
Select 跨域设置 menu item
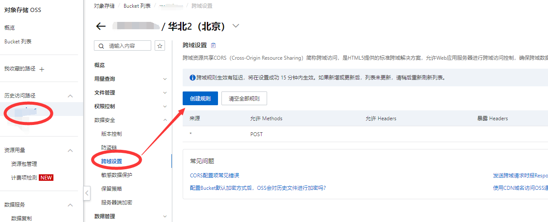[x=112, y=161]
